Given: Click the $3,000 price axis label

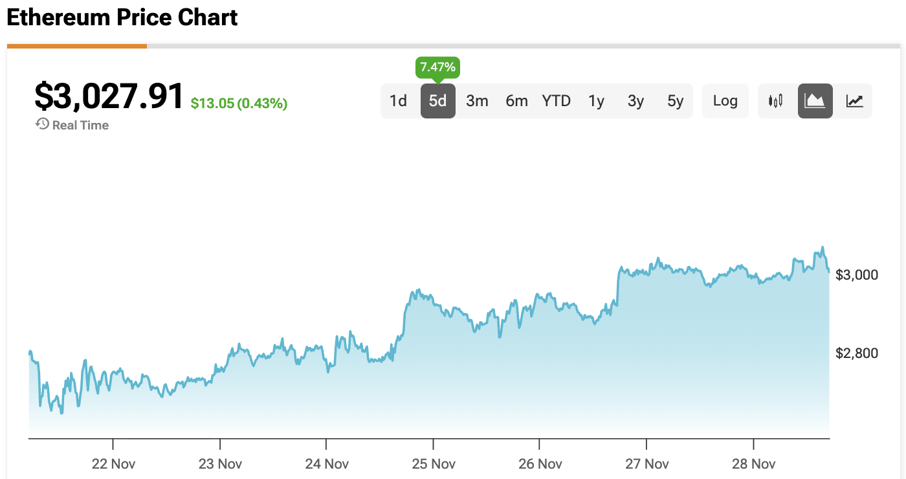Looking at the screenshot, I should [x=857, y=275].
